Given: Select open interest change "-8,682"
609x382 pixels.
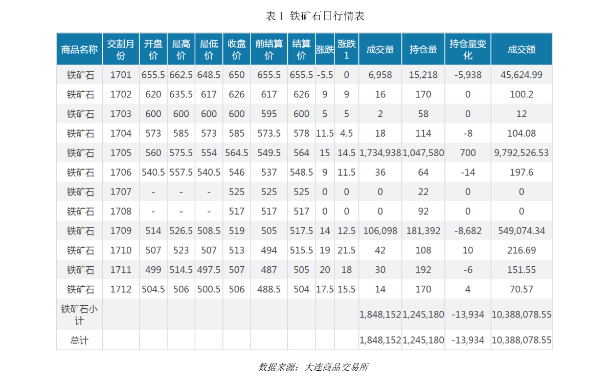Looking at the screenshot, I should click(x=468, y=230).
